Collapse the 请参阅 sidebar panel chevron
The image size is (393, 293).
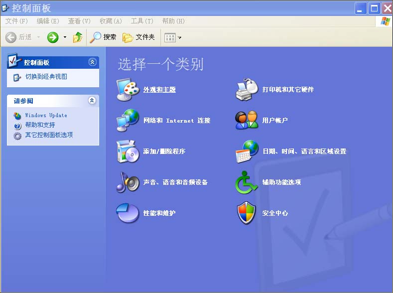[x=92, y=101]
